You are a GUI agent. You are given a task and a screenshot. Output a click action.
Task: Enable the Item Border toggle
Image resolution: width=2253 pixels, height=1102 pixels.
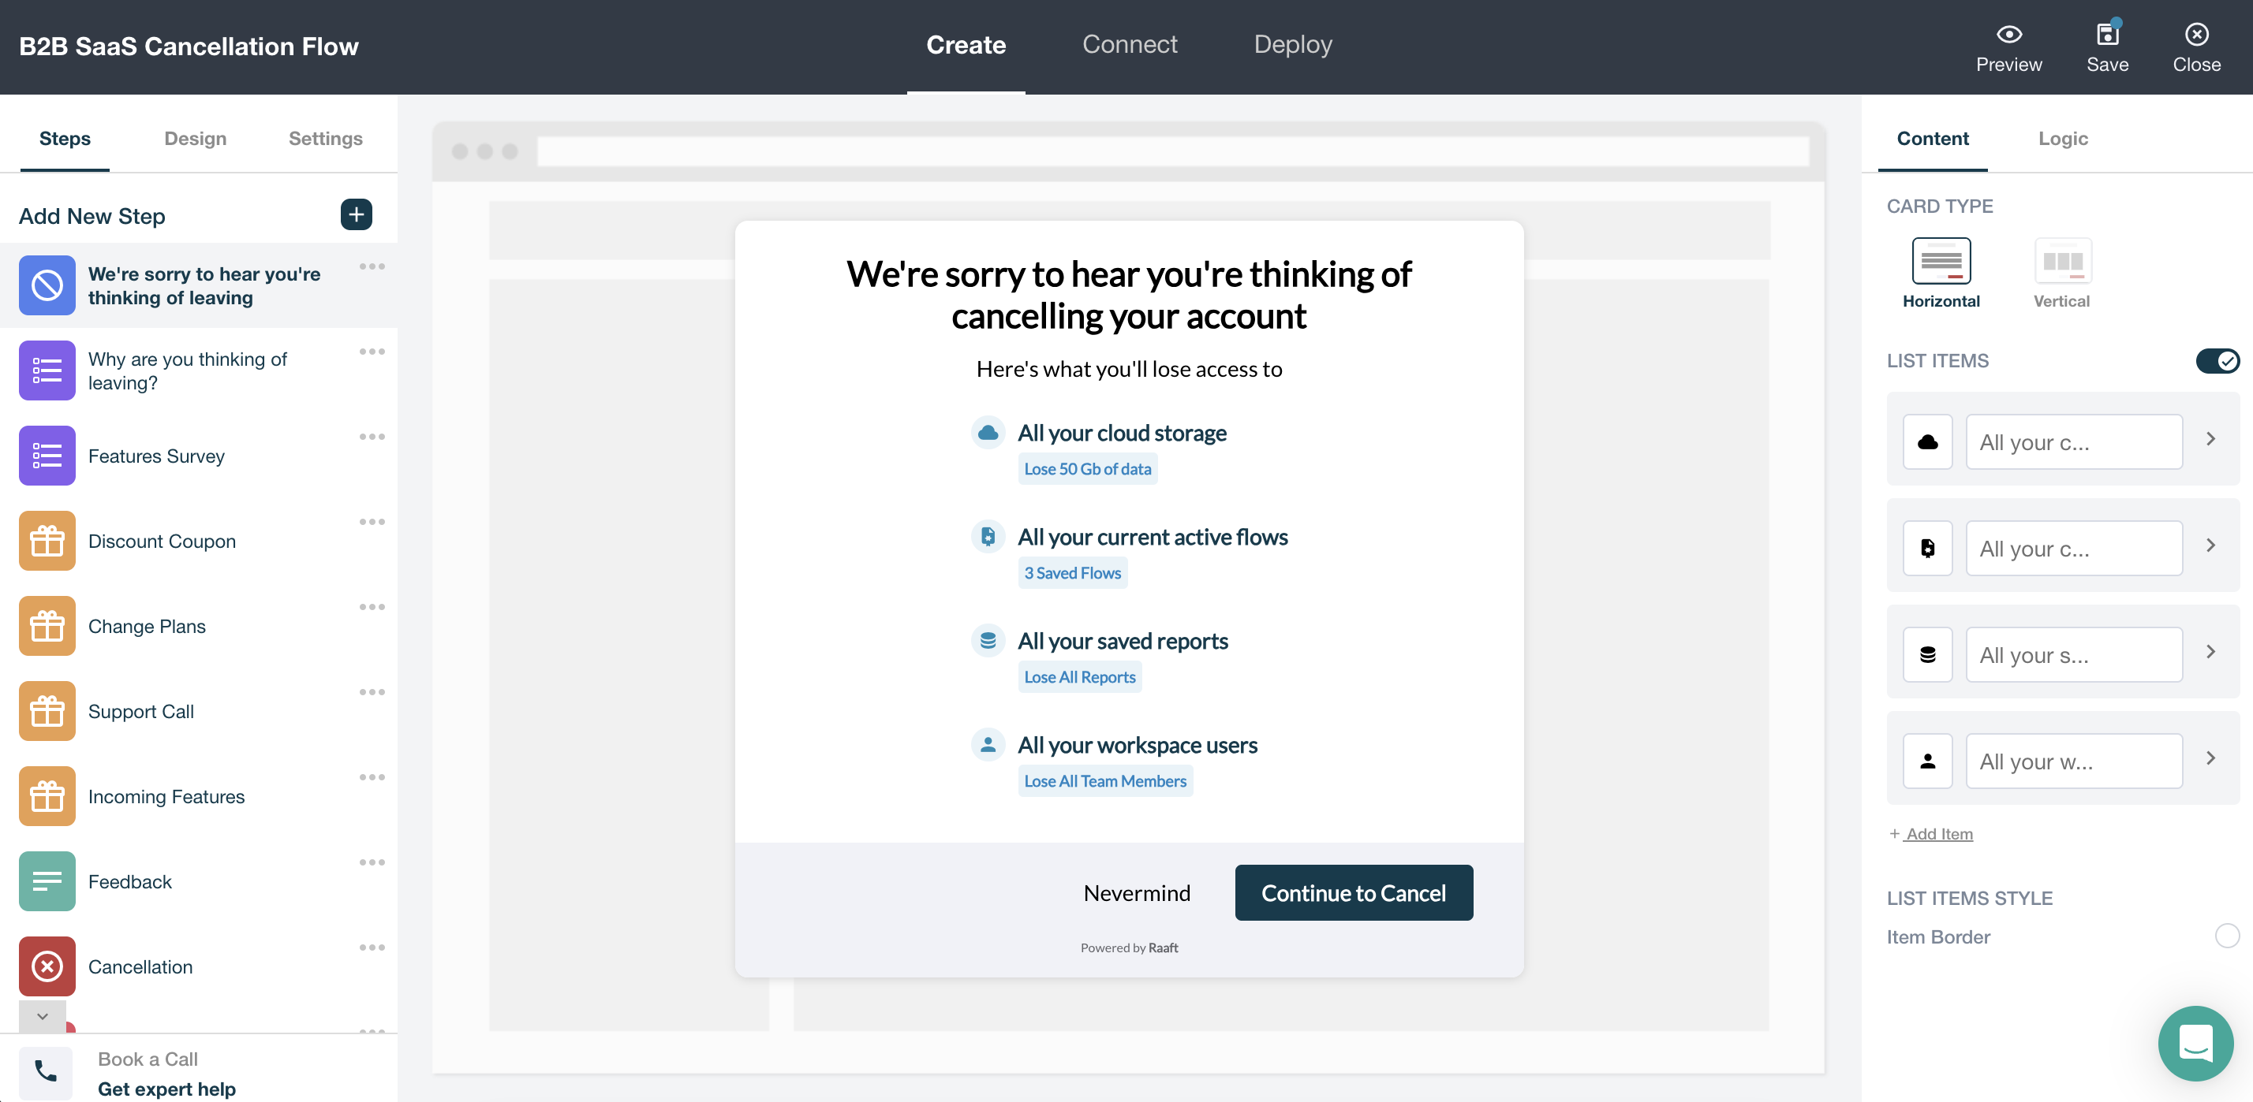tap(2226, 936)
